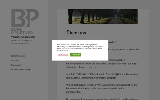
Task: Click the tagline 'Besondere Lösungen für besondere Menschen'
Action: pyautogui.click(x=22, y=42)
